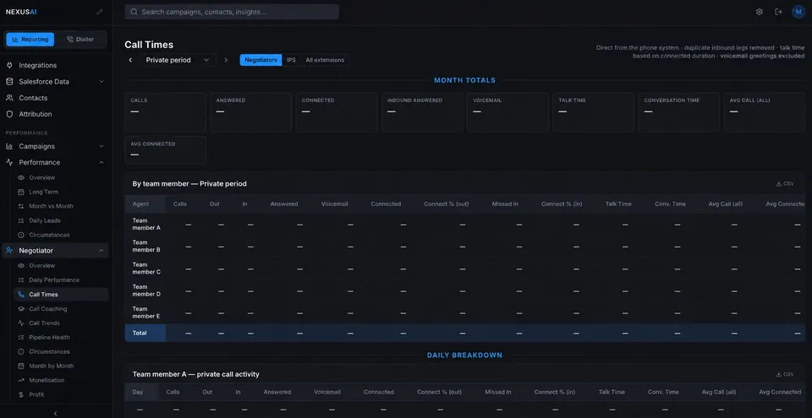Expand the Campaigns section
This screenshot has width=812, height=418.
101,146
